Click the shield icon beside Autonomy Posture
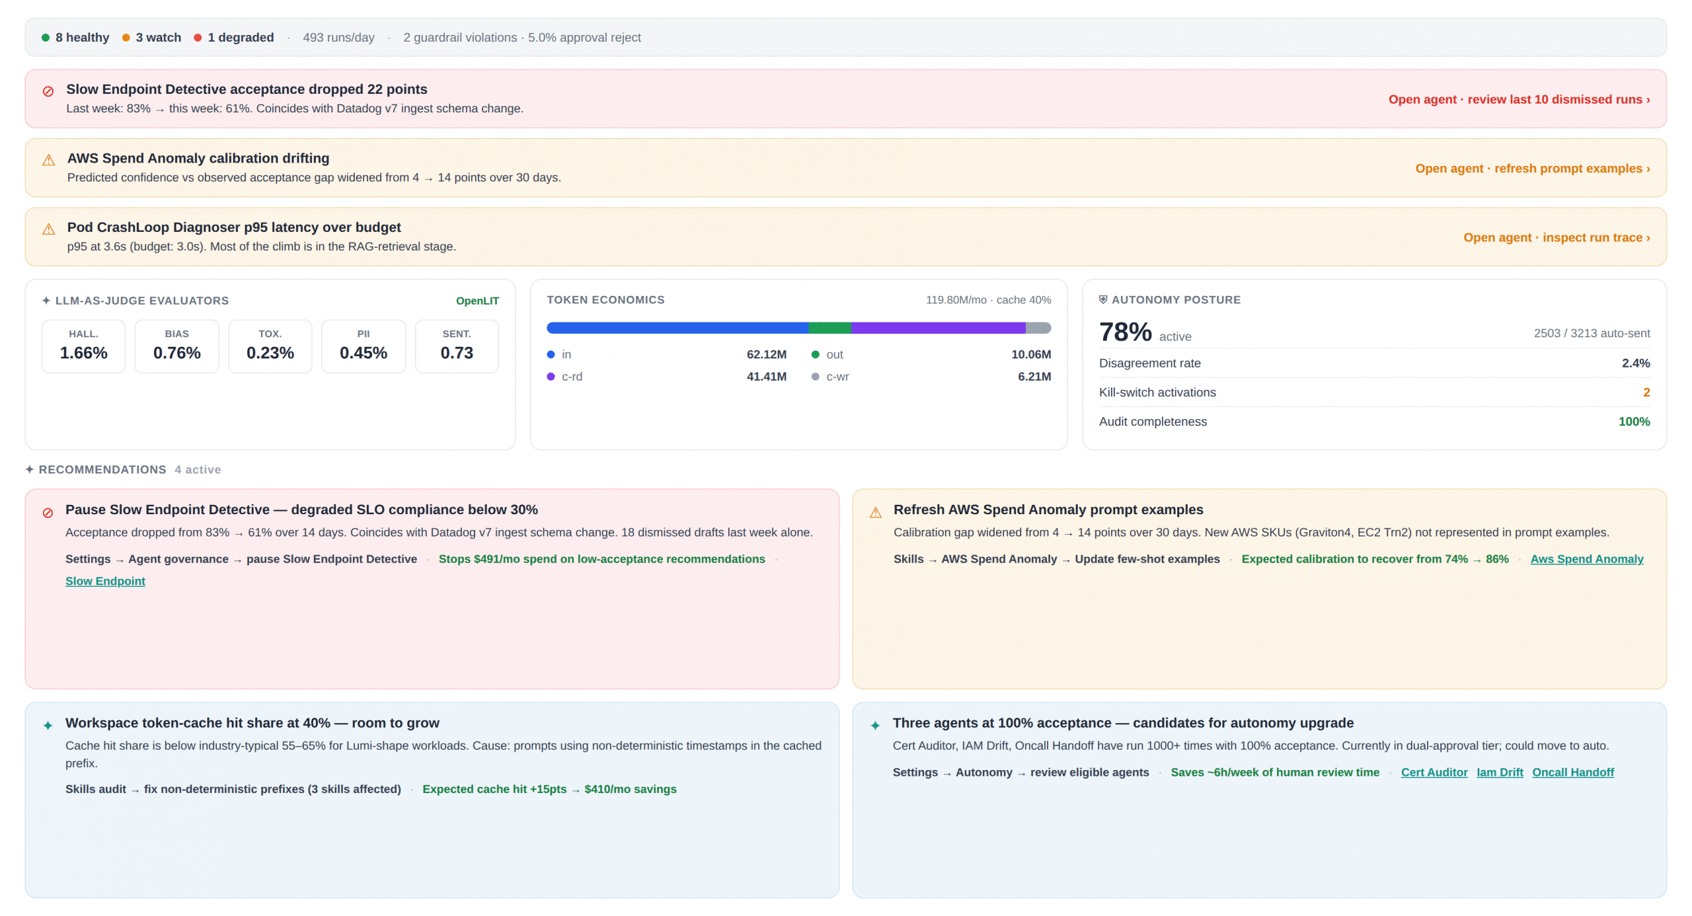The width and height of the screenshot is (1692, 916). coord(1103,299)
